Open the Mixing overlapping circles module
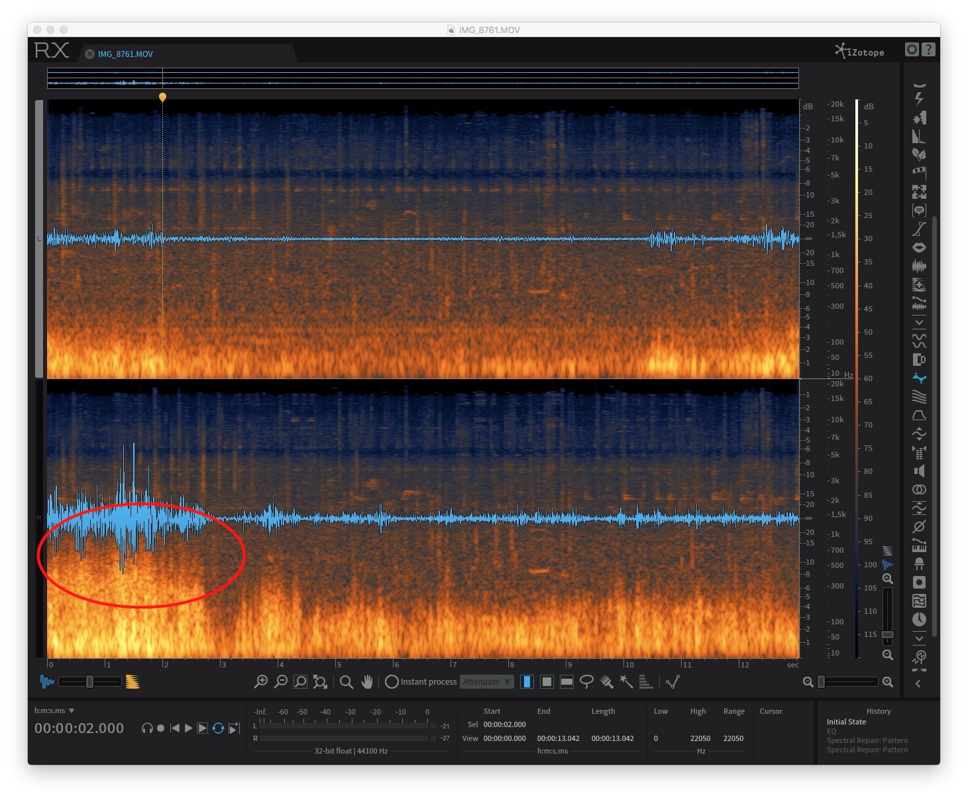This screenshot has height=798, width=968. click(x=919, y=490)
